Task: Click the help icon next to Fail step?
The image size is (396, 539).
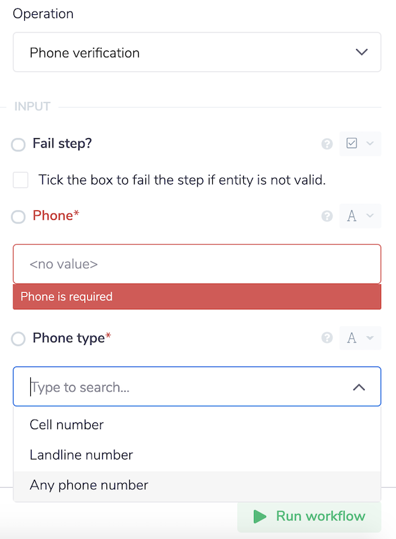Action: pyautogui.click(x=327, y=144)
